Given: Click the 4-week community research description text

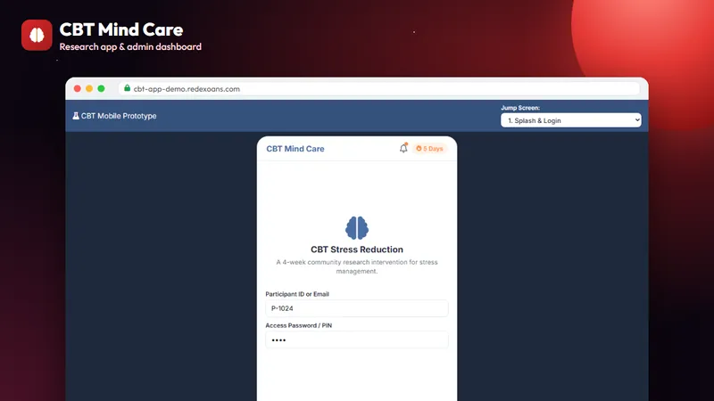Looking at the screenshot, I should [x=356, y=266].
